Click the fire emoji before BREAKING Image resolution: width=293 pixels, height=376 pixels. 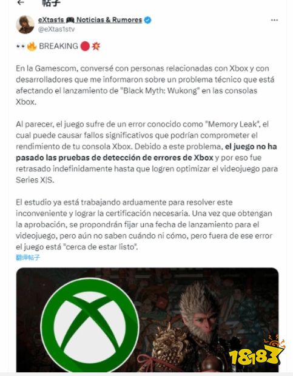click(x=32, y=46)
